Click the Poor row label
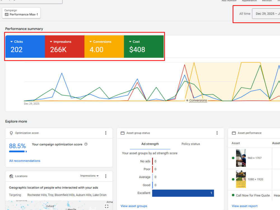This screenshot has height=210, width=280. 147,169
